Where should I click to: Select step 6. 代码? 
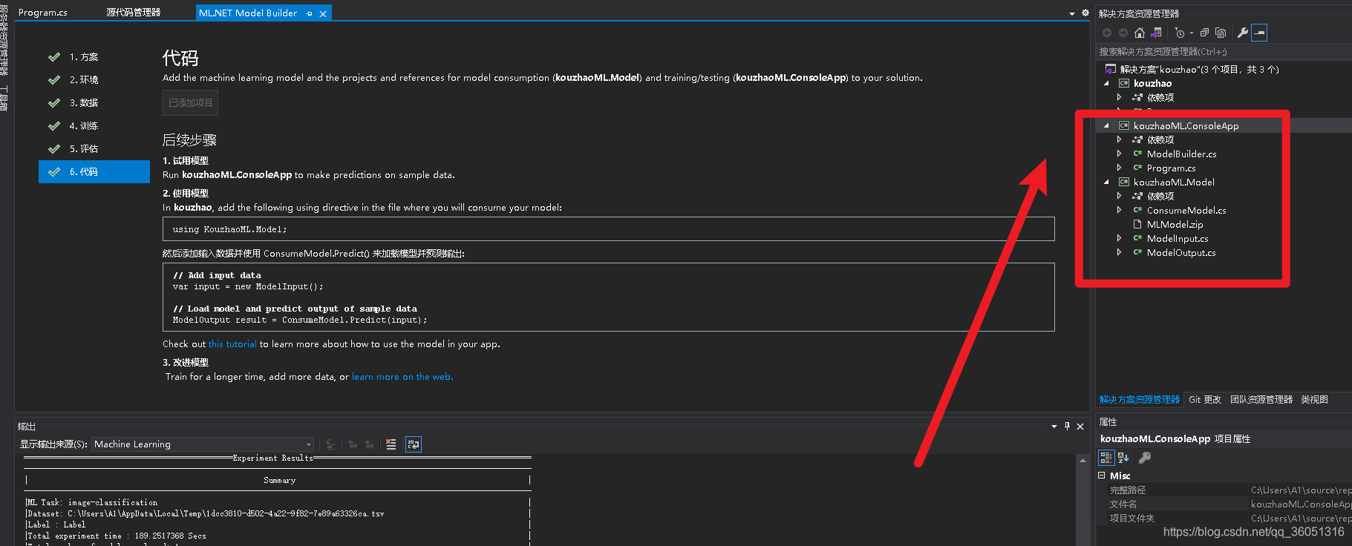point(94,171)
